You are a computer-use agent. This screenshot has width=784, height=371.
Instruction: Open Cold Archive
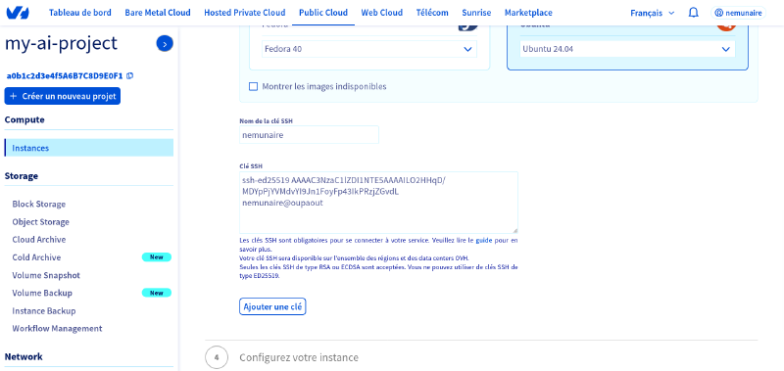click(36, 257)
